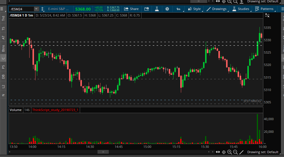Select the AT sidebar tab
The image size is (284, 157).
pyautogui.click(x=3, y=37)
